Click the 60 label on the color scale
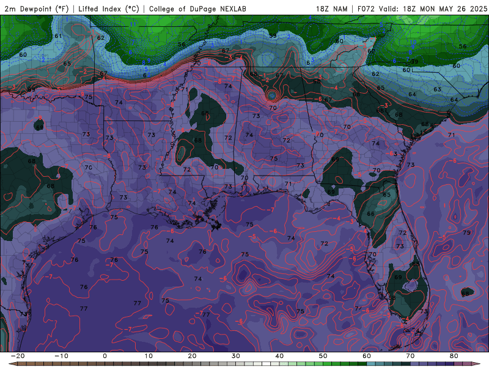Viewport: 489px width, 367px height. pyautogui.click(x=367, y=356)
